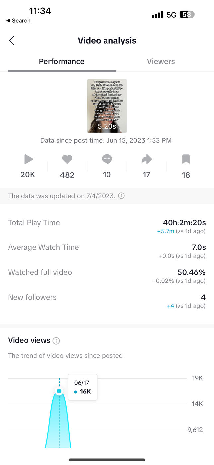Open info icon beside data updated notice
Viewport: 214px width, 465px height.
[122, 196]
